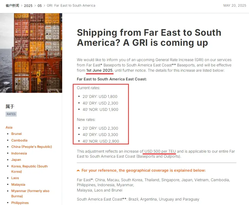Open the Philippines country link
The height and width of the screenshot is (205, 249).
[x=20, y=203]
